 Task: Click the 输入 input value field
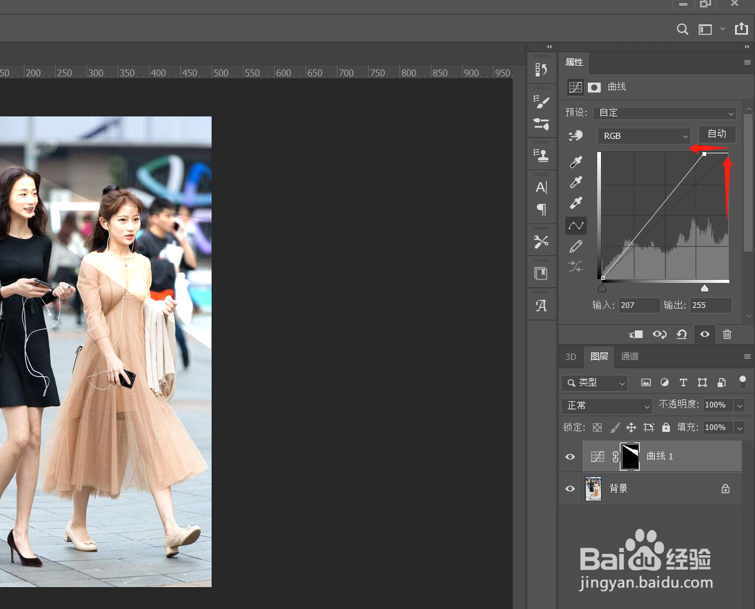[639, 305]
